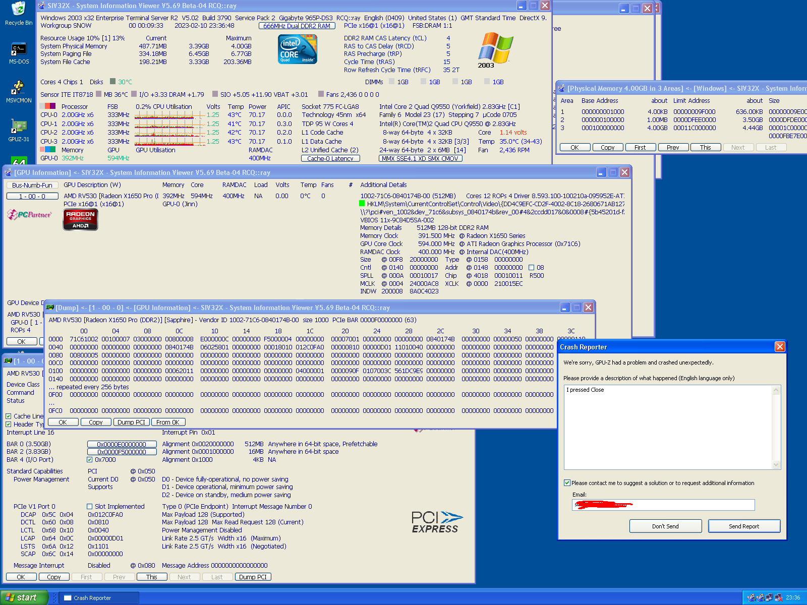Screen dimensions: 807x605
Task: Open the connected network tray icon
Action: pos(769,597)
